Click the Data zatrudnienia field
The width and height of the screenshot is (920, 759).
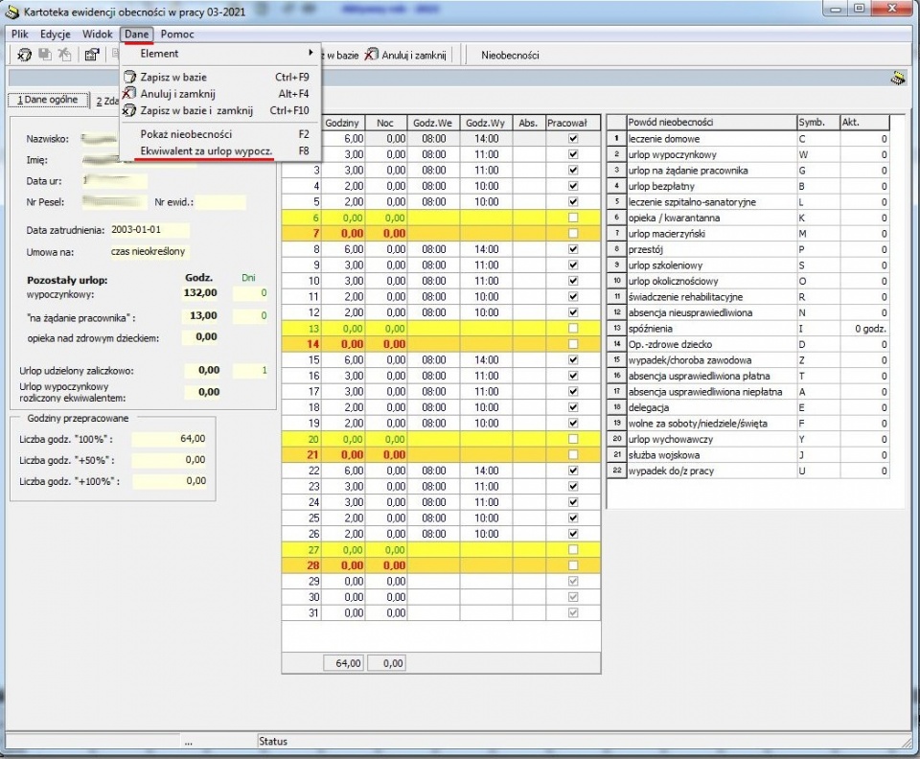pyautogui.click(x=149, y=230)
